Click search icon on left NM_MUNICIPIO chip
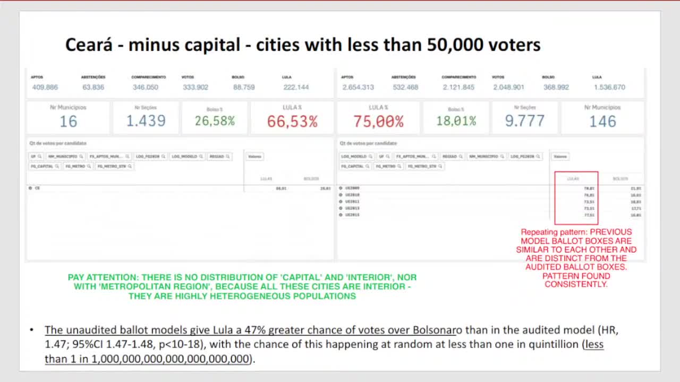The image size is (680, 382). (x=80, y=157)
